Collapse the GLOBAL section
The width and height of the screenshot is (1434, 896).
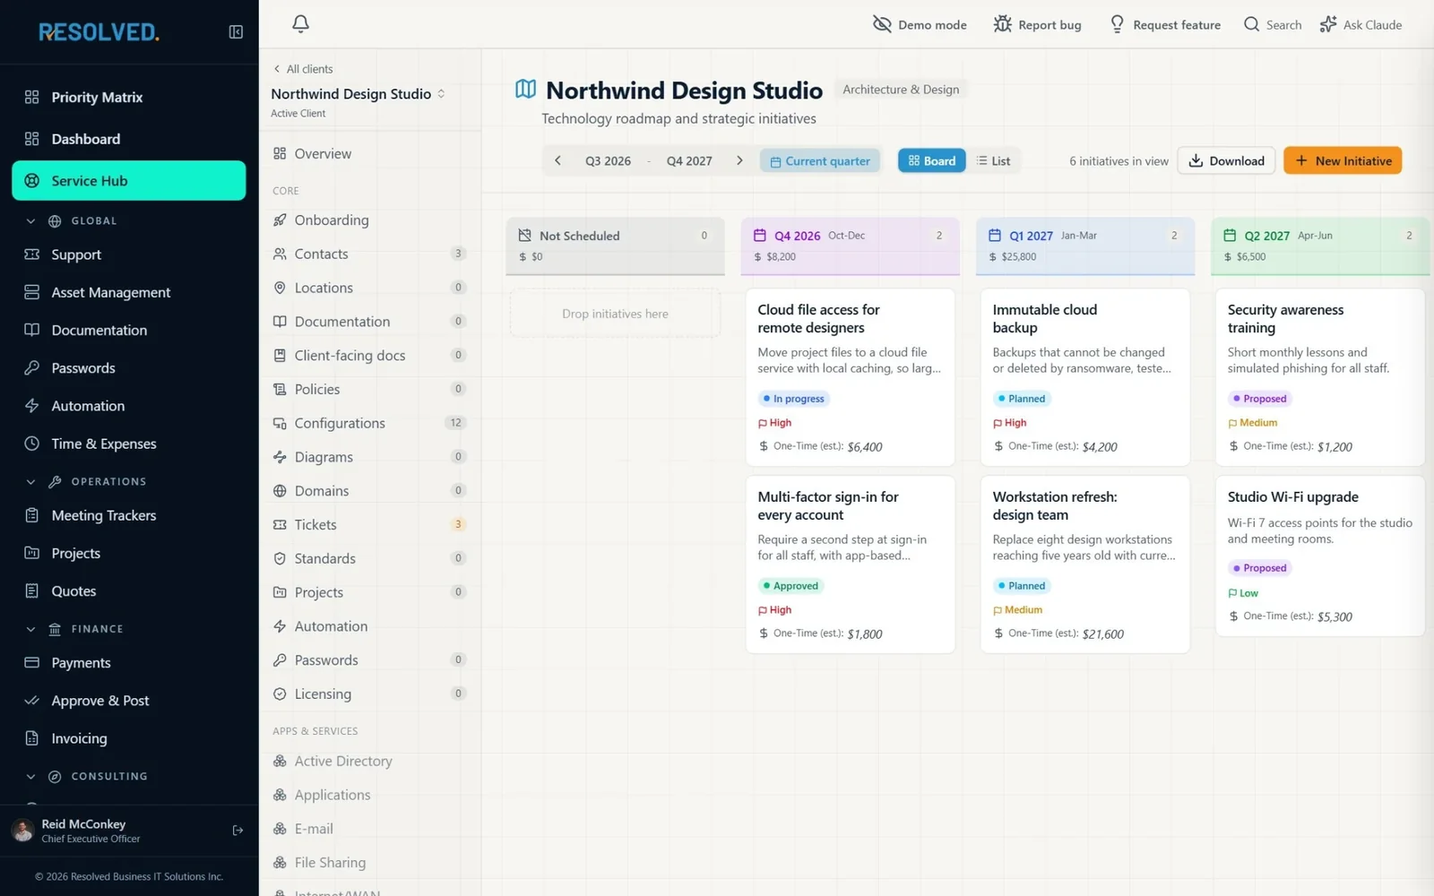(x=30, y=221)
